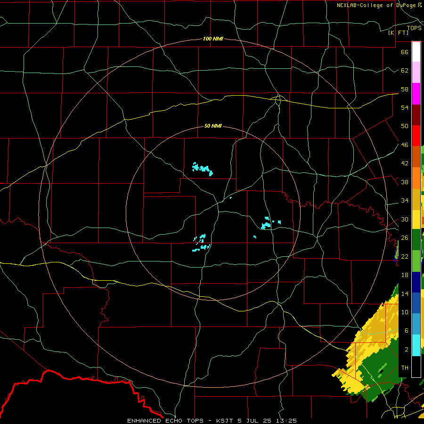Click the cyan echo cluster southwest of center
This screenshot has width=424, height=424.
tap(202, 243)
